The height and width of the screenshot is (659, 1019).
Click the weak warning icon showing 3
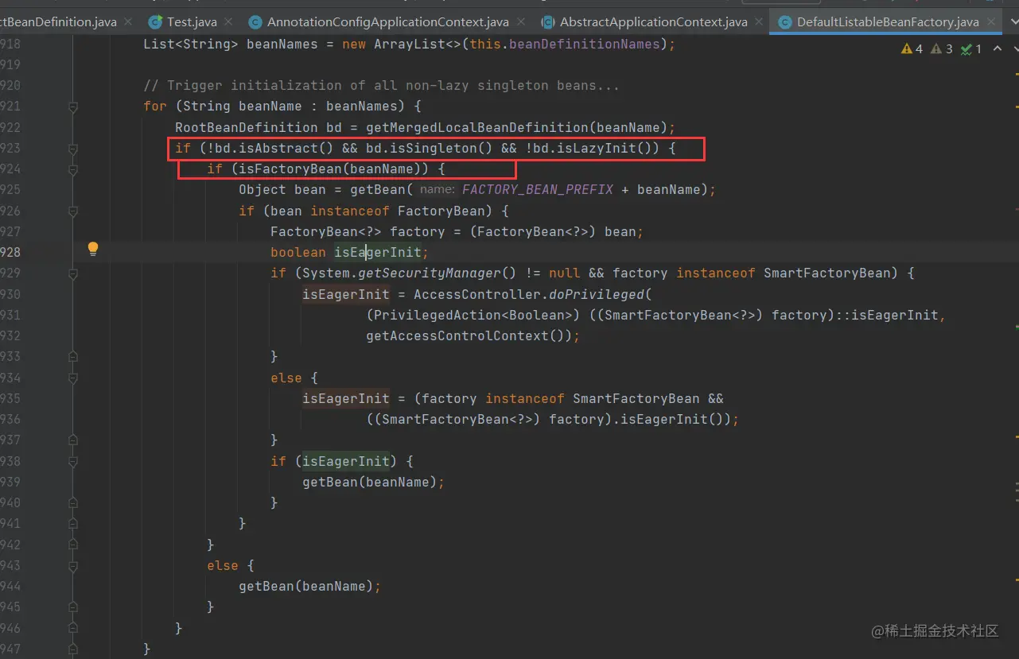coord(941,49)
